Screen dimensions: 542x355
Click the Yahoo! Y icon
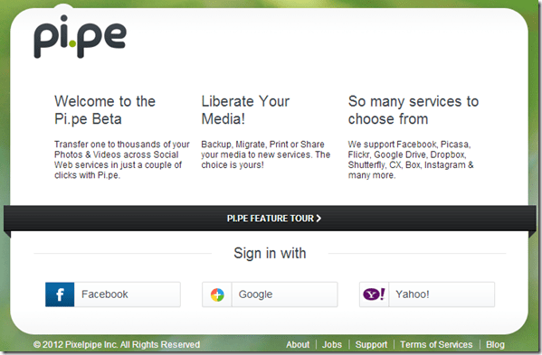pos(374,294)
